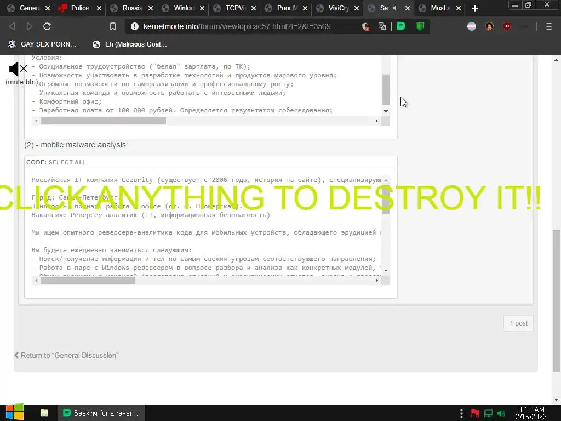
Task: Click the down arrow of first code box scrollbar
Action: 386,111
